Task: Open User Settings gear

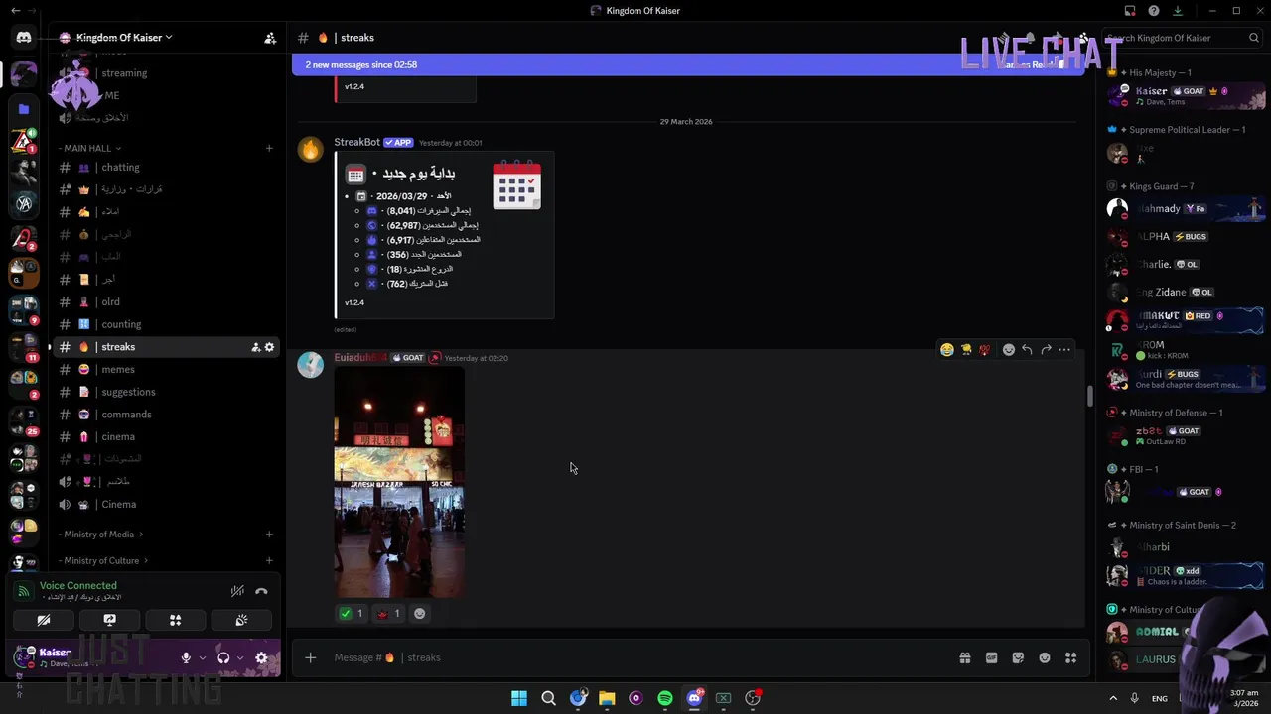Action: pos(261,657)
